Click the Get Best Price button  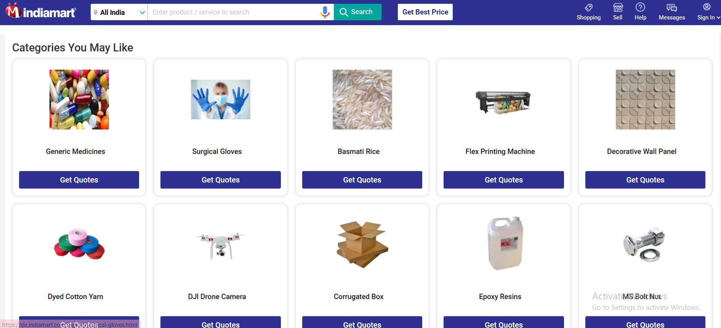(x=425, y=12)
